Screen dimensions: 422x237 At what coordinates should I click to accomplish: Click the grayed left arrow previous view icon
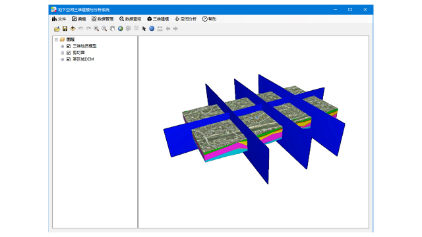pos(168,28)
